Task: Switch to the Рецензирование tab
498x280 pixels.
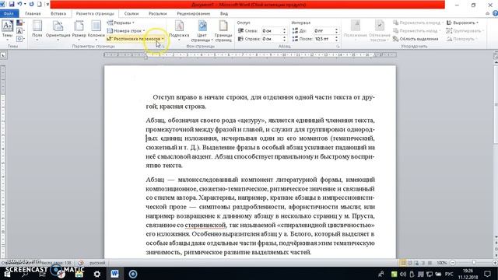Action: 194,14
